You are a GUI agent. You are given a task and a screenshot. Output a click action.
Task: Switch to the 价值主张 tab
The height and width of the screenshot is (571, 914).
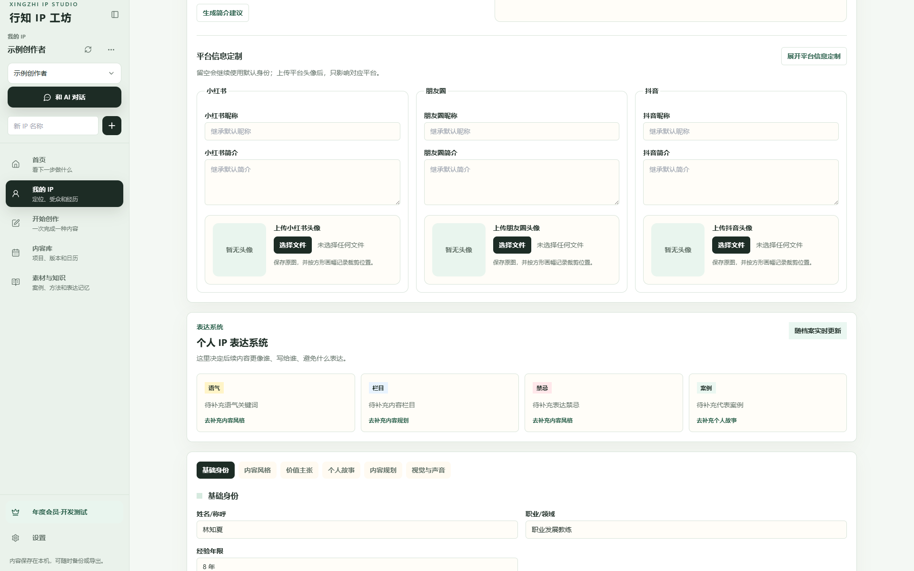pyautogui.click(x=299, y=470)
